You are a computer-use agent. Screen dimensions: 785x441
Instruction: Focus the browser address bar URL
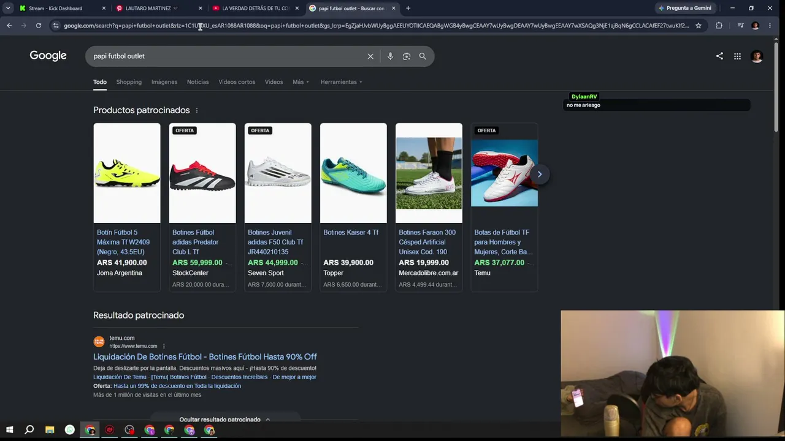click(377, 26)
